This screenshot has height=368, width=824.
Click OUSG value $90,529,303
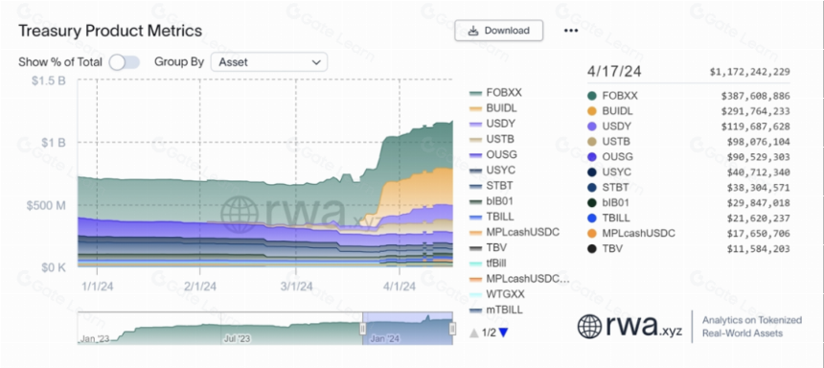(758, 157)
